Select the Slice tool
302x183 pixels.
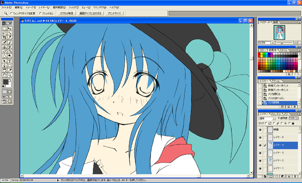[9, 37]
